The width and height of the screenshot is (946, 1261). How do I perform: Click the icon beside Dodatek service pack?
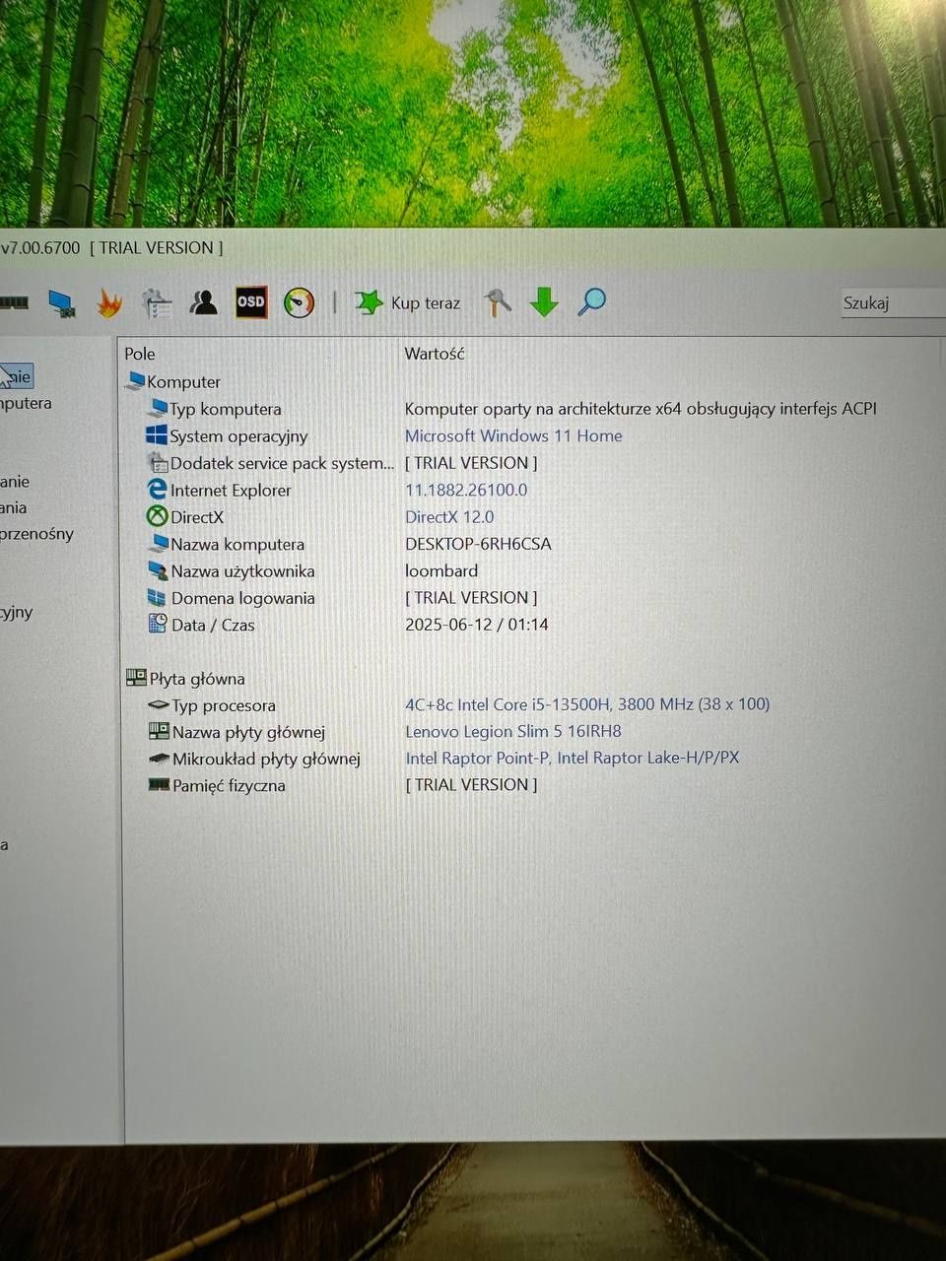[x=158, y=462]
